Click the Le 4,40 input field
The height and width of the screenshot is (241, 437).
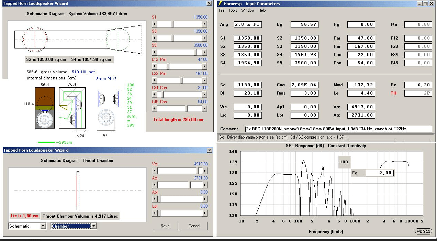[361, 93]
